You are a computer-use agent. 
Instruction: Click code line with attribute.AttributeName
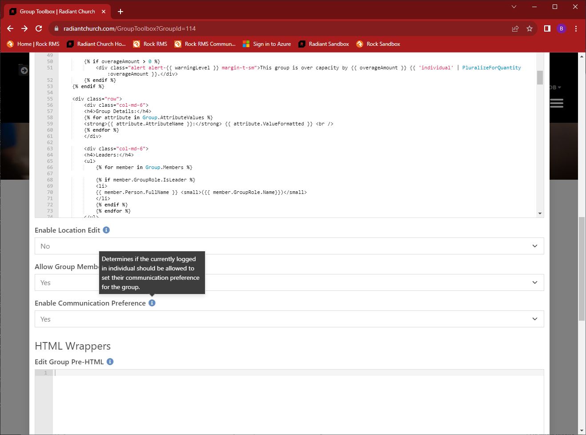209,124
